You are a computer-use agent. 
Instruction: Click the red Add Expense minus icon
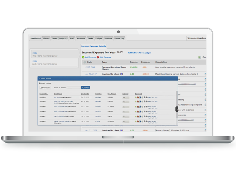click(x=98, y=57)
